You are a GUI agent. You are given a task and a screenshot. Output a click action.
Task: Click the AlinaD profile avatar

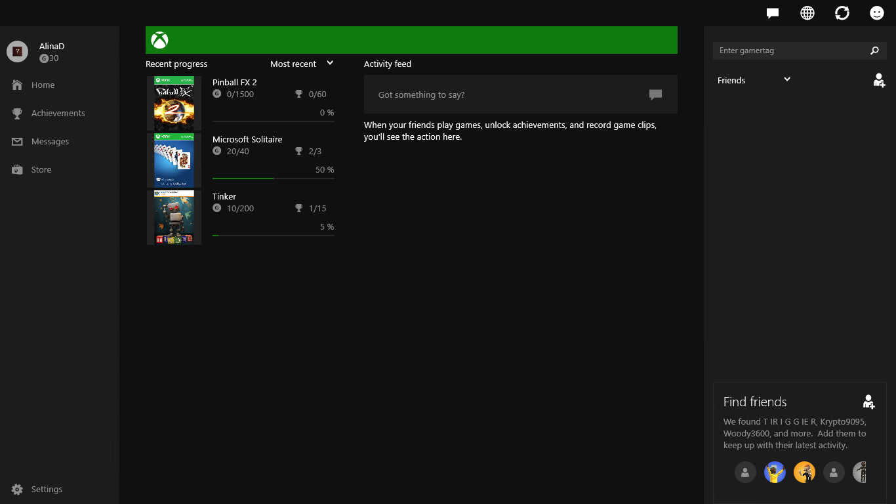[x=17, y=52]
